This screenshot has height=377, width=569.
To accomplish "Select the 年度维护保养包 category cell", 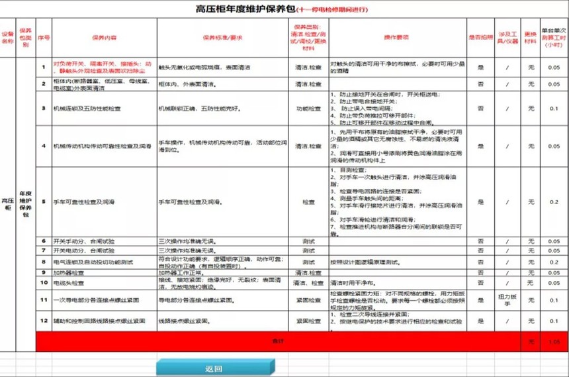I will (26, 204).
